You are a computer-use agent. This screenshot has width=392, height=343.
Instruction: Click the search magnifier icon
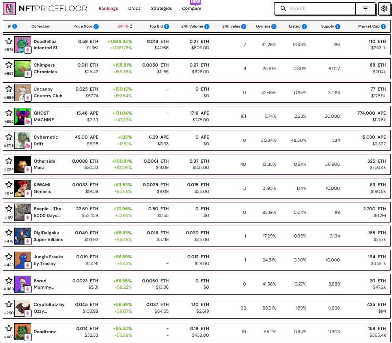(283, 9)
